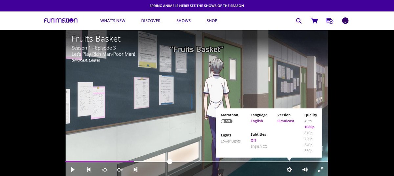Image resolution: width=394 pixels, height=176 pixels.
Task: Click episode title Let's Play Rich Man-Poor Man!
Action: coord(103,54)
